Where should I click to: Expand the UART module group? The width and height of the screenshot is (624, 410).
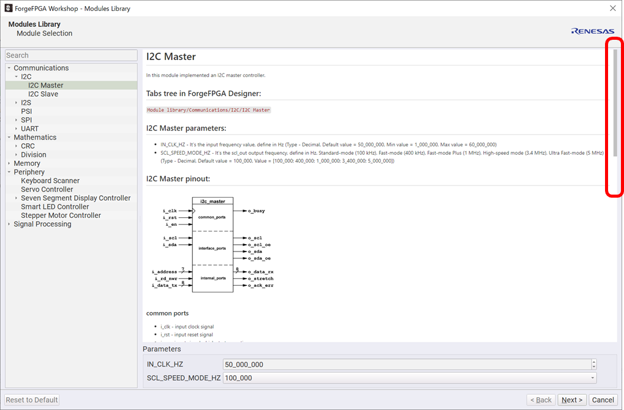coord(17,129)
